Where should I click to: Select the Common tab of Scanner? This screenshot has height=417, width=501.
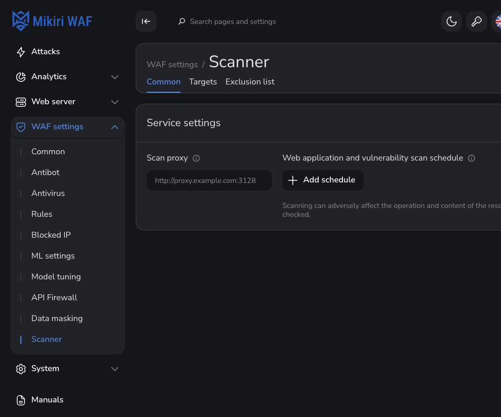pos(163,82)
